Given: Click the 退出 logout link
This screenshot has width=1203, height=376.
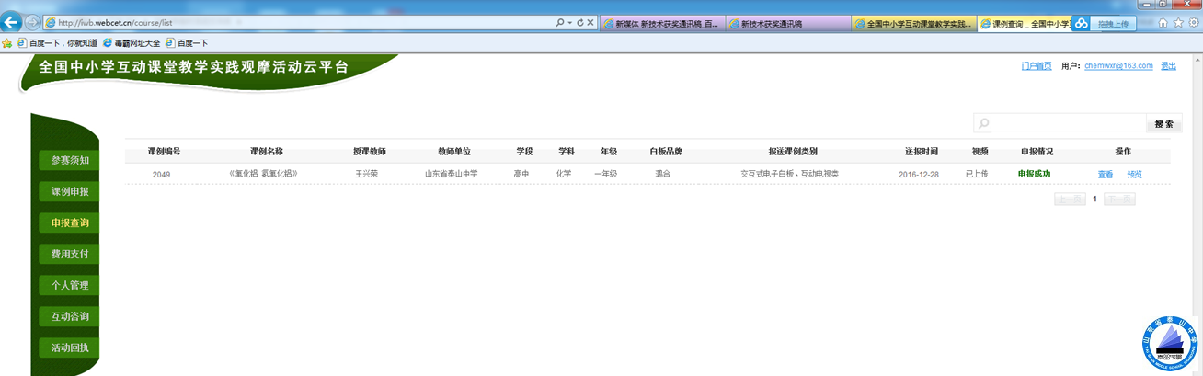Looking at the screenshot, I should (1168, 66).
